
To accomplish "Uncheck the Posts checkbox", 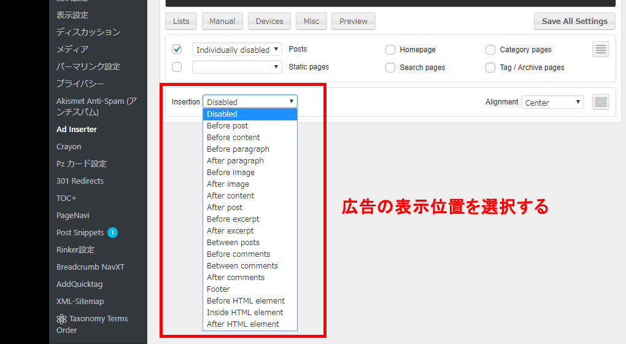I will coord(177,49).
